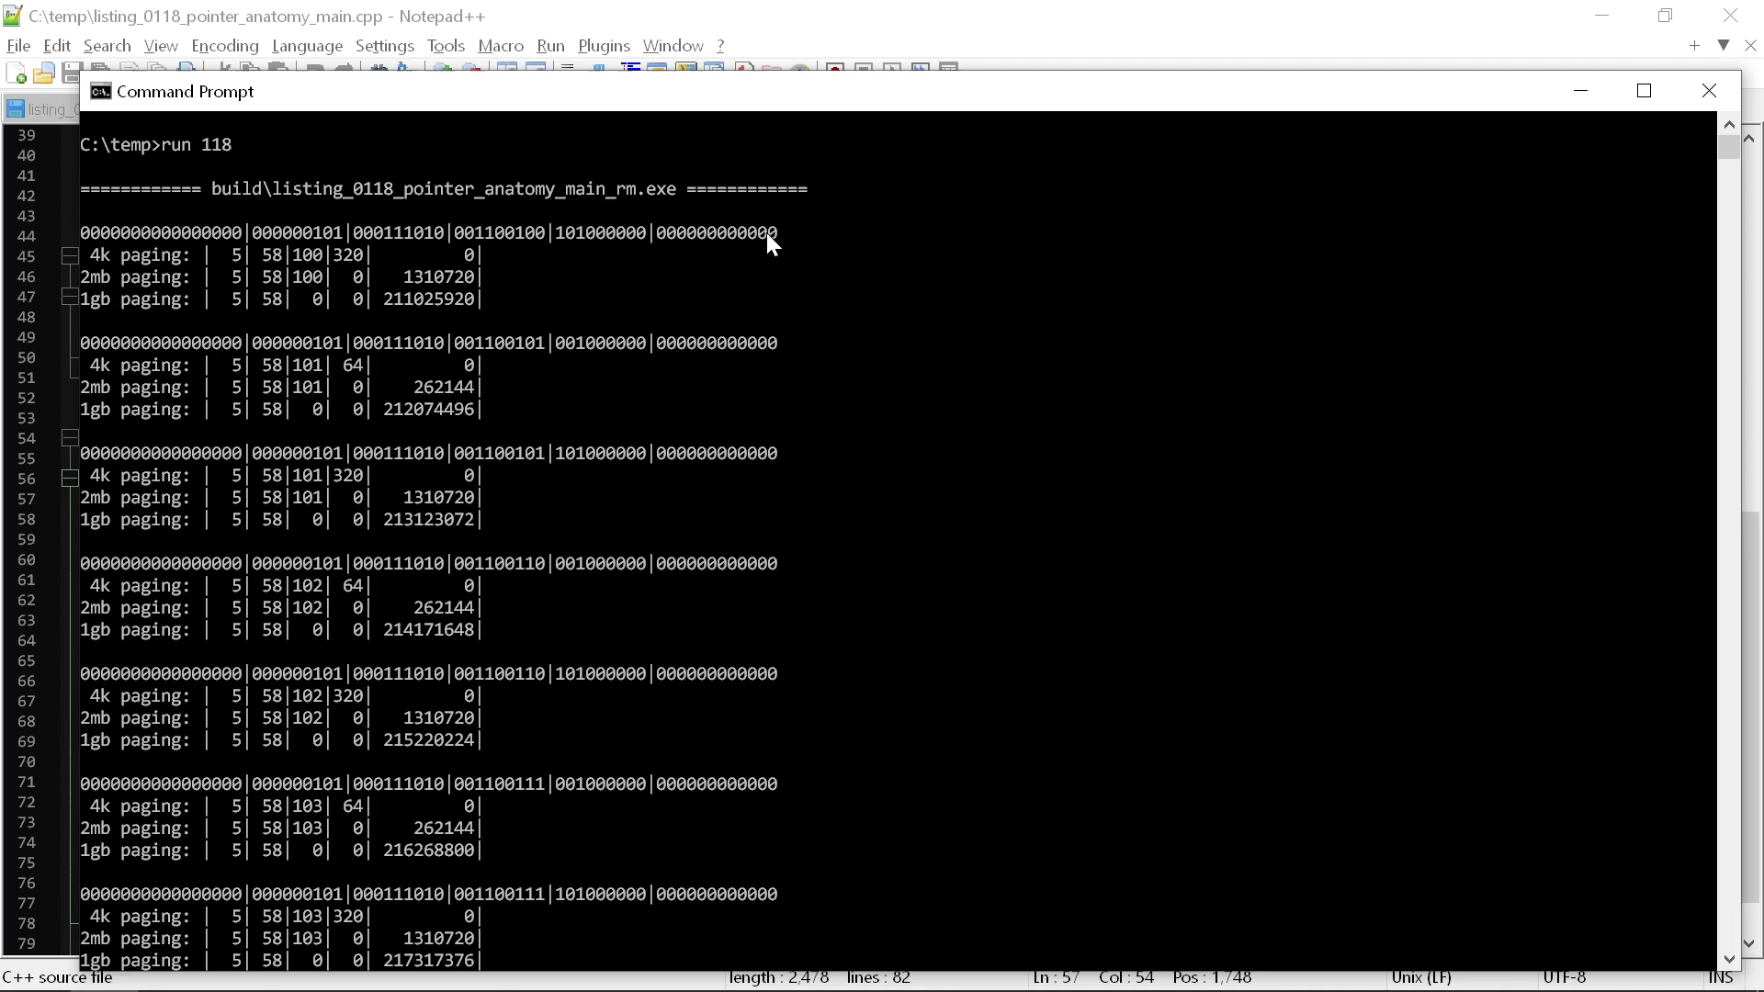The image size is (1764, 992).
Task: Open the Macro menu
Action: pyautogui.click(x=500, y=45)
